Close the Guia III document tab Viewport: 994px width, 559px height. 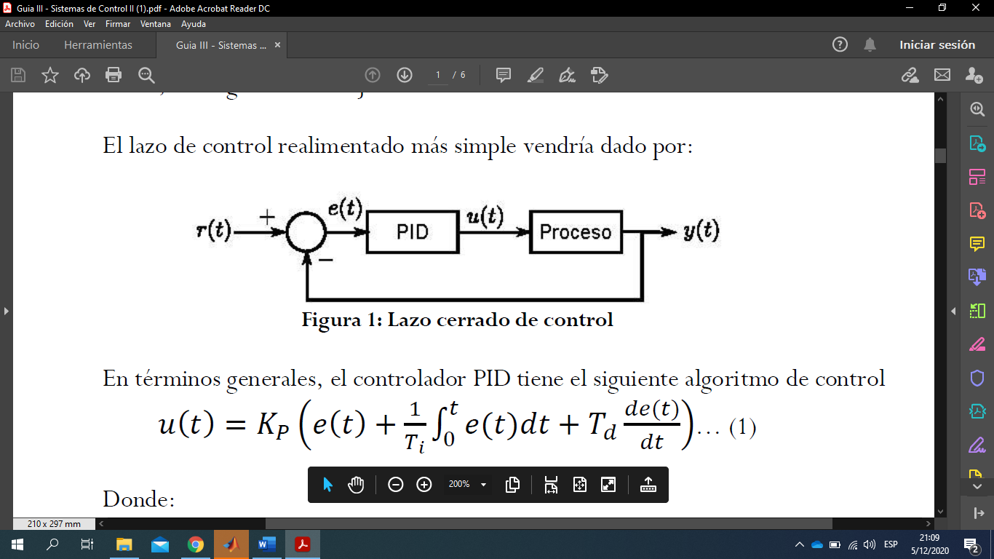click(x=277, y=45)
